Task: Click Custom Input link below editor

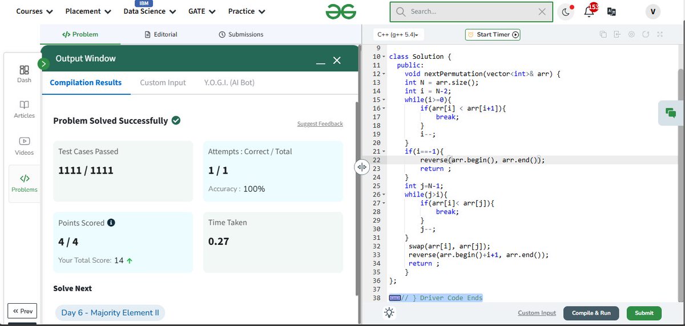Action: [x=537, y=313]
